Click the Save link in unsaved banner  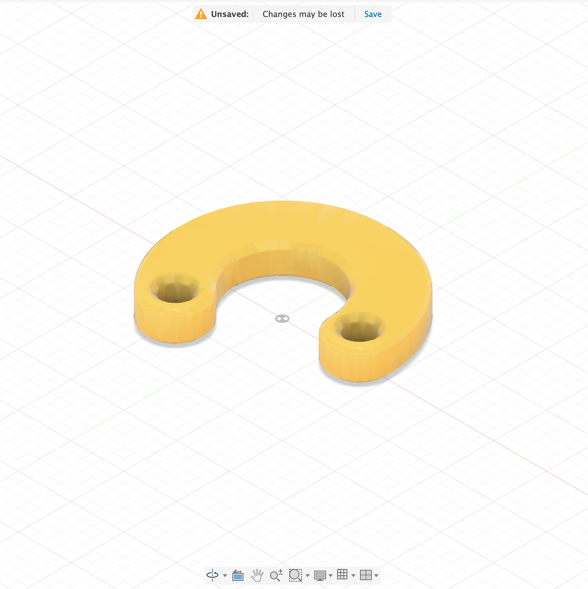(x=373, y=14)
